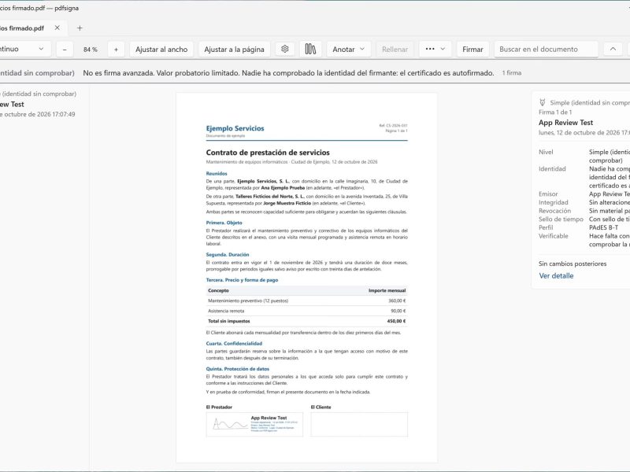Click Ajustar a la página
Image resolution: width=630 pixels, height=472 pixels.
click(x=234, y=50)
